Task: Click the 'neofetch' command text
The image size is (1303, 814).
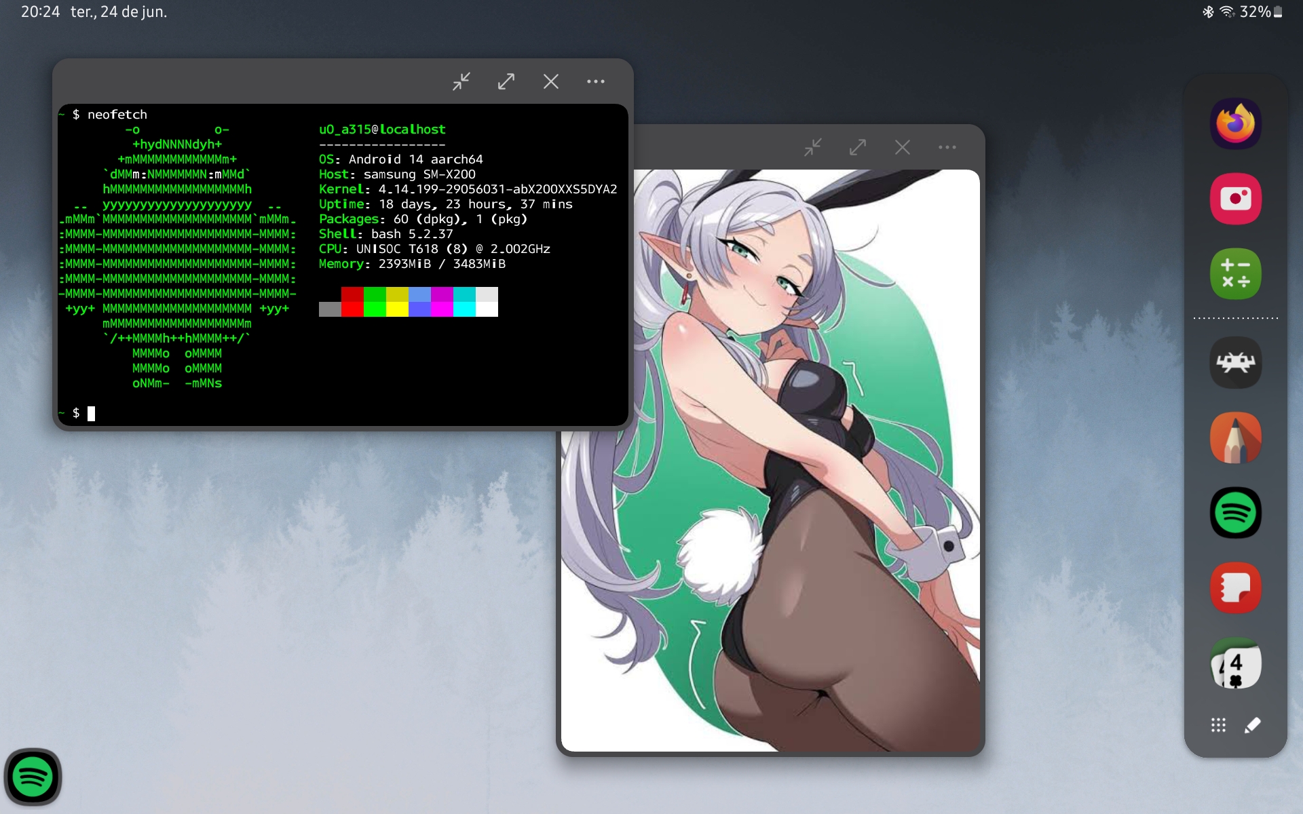Action: tap(117, 114)
